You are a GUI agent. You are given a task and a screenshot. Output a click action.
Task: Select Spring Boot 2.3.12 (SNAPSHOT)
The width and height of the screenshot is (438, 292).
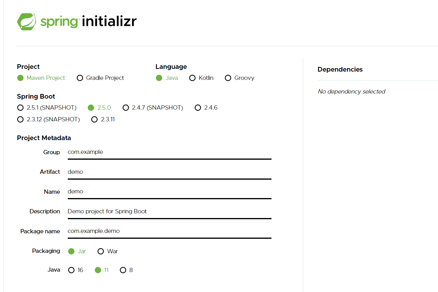[20, 119]
